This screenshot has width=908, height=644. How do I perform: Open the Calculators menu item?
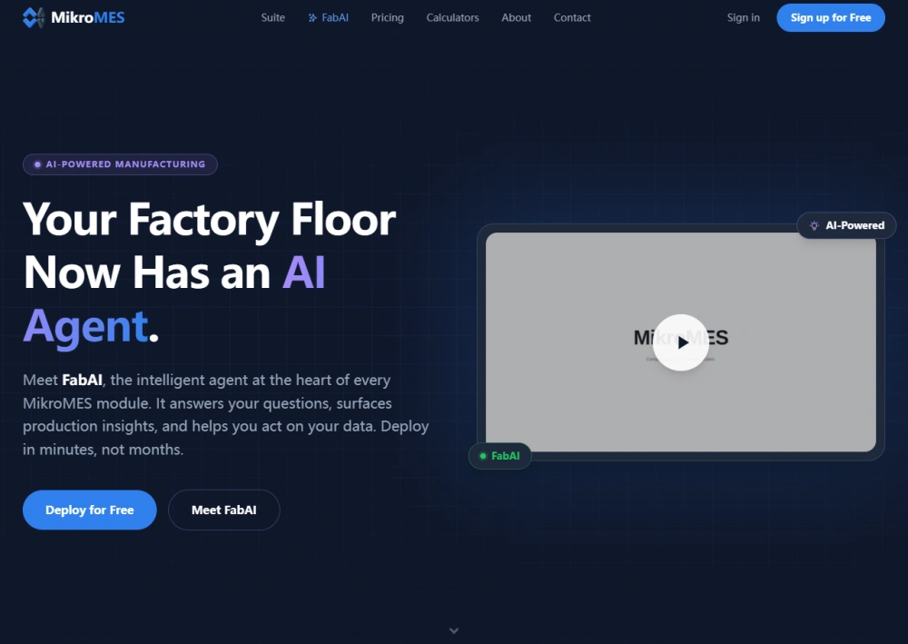pyautogui.click(x=453, y=18)
